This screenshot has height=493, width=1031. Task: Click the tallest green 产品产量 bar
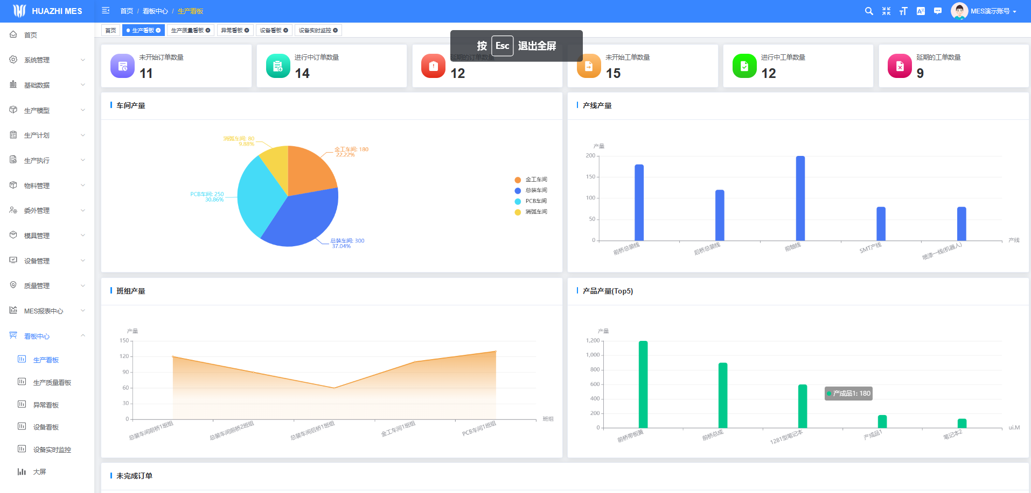pos(643,384)
